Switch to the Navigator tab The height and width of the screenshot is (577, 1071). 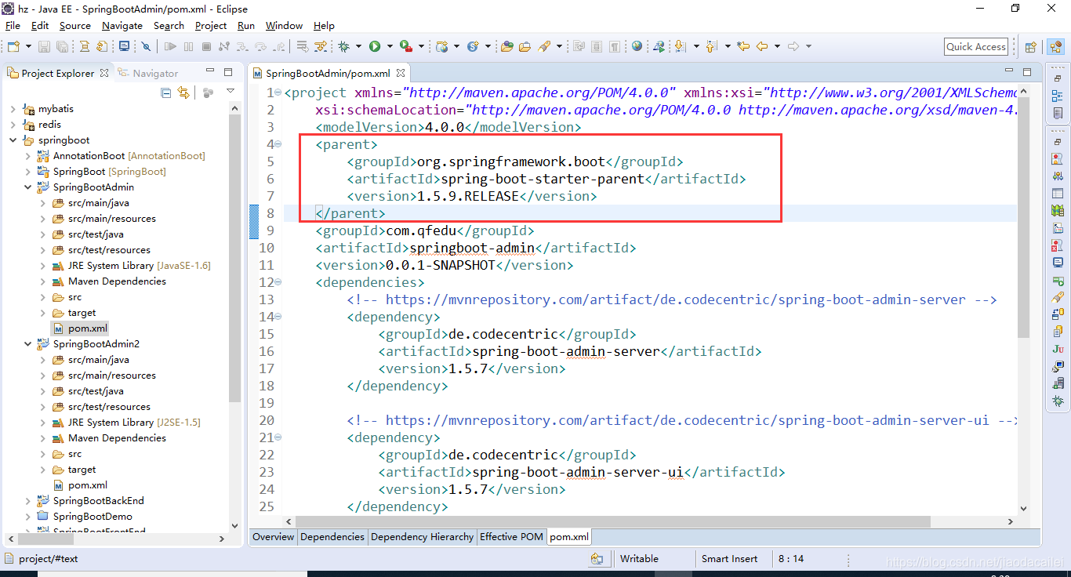[148, 73]
